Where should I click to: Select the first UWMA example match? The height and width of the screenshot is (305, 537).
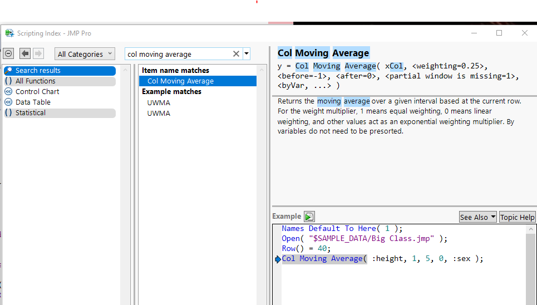click(x=159, y=103)
